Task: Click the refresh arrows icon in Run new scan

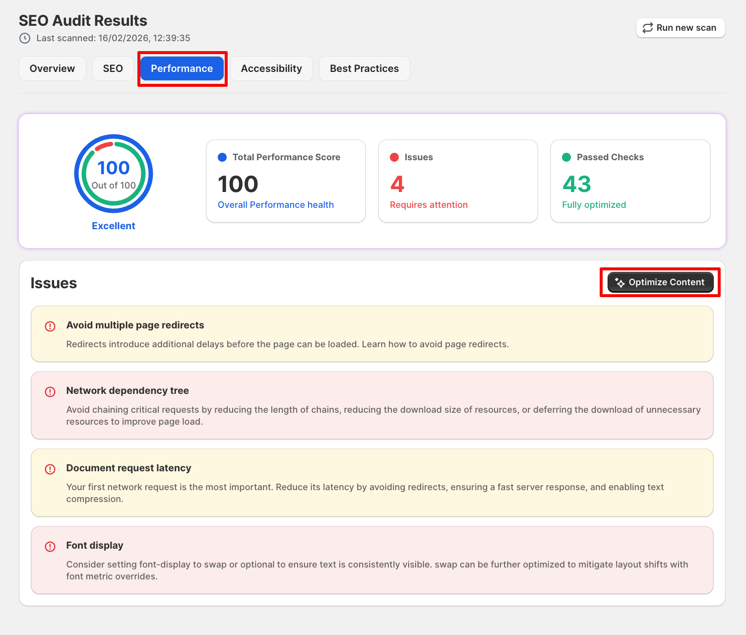Action: tap(647, 28)
